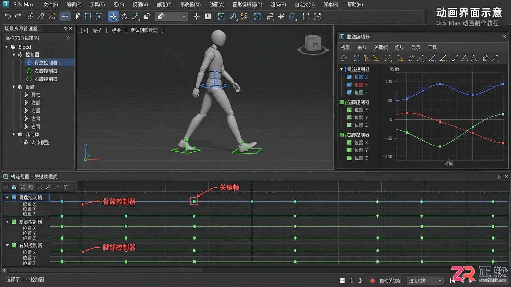Click the blue bracket region icon in curve editor
This screenshot has width=511, height=287.
[x=357, y=58]
